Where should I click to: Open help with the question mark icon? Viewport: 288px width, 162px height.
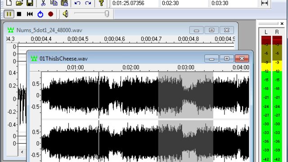click(x=101, y=3)
